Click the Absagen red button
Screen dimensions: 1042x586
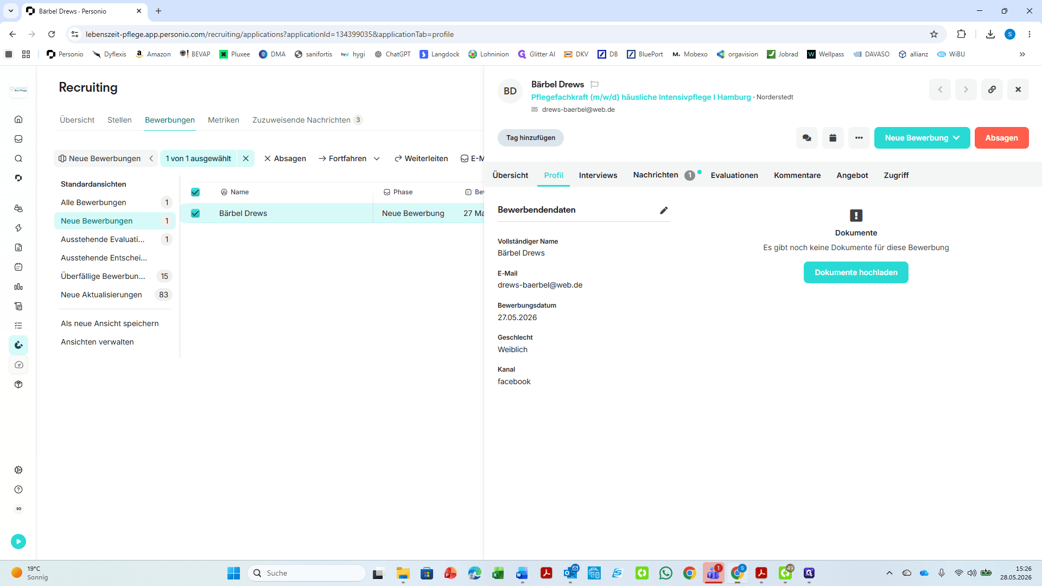[1002, 138]
